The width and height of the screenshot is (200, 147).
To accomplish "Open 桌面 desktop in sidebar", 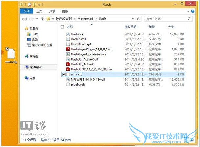I will 35,39.
